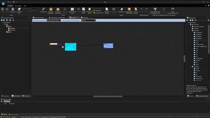210x118 pixels.
Task: Collapse all in project structure toolbar
Action: (x=2, y=20)
